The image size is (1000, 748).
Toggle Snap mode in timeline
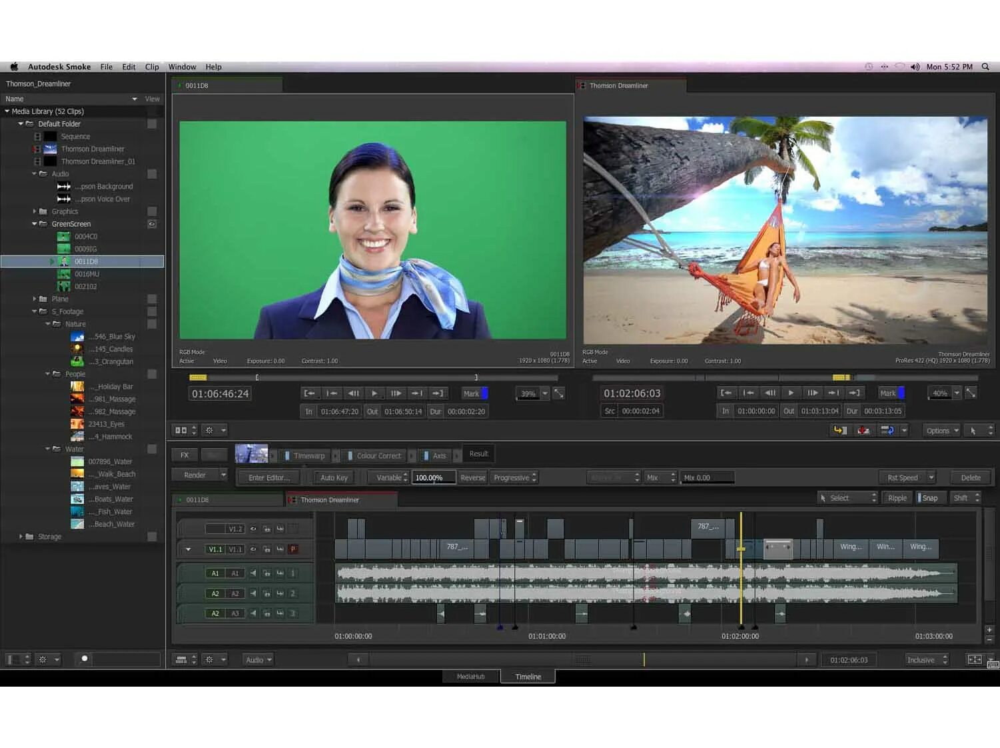pos(931,498)
